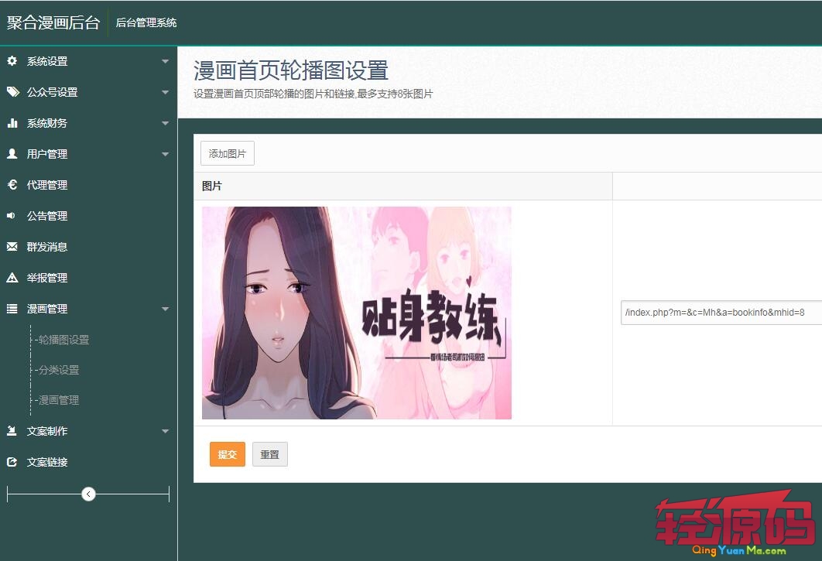Click the envelope icon beside 群发消息
This screenshot has height=561, width=822.
[12, 247]
